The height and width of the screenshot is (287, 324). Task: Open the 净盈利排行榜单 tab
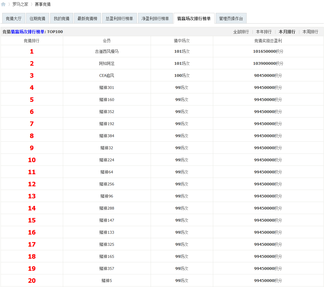(155, 19)
